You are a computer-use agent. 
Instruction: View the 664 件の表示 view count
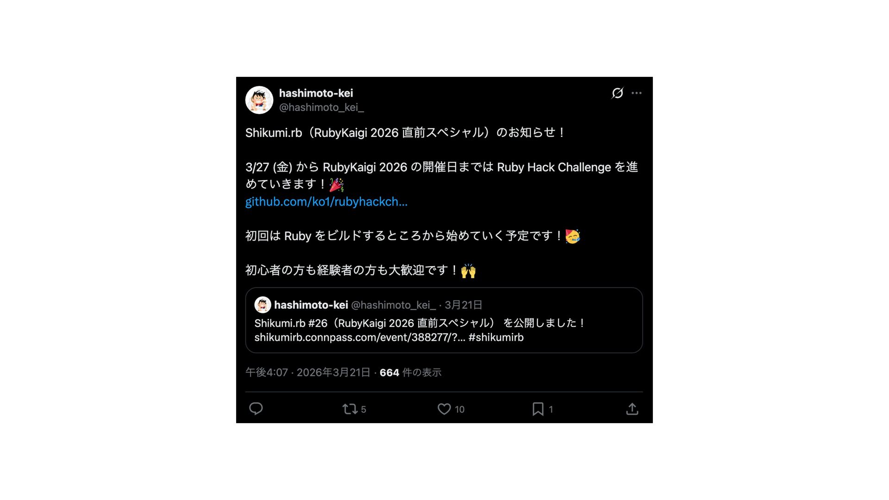(410, 373)
